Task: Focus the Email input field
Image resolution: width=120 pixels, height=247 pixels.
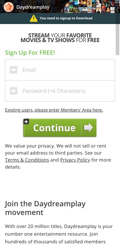Action: click(60, 70)
